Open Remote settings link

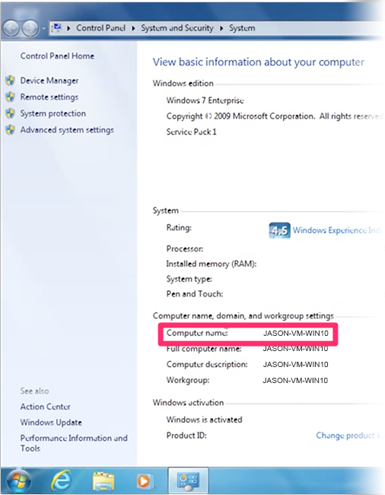pyautogui.click(x=49, y=97)
